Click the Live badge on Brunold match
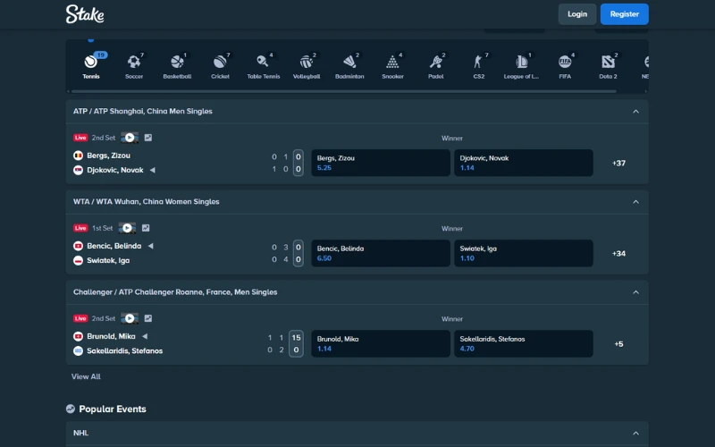The height and width of the screenshot is (447, 715). click(x=80, y=318)
